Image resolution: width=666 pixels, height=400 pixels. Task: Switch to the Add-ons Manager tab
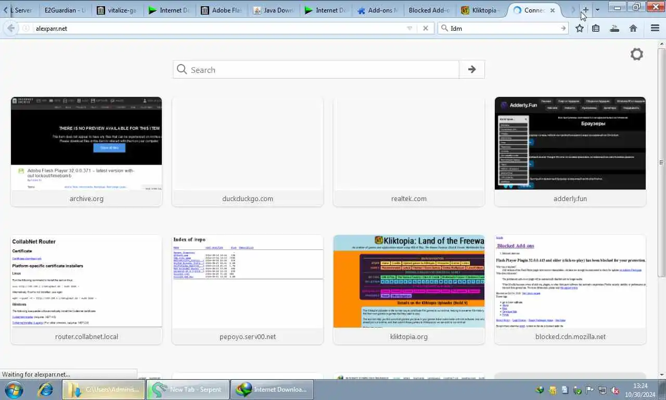point(377,10)
